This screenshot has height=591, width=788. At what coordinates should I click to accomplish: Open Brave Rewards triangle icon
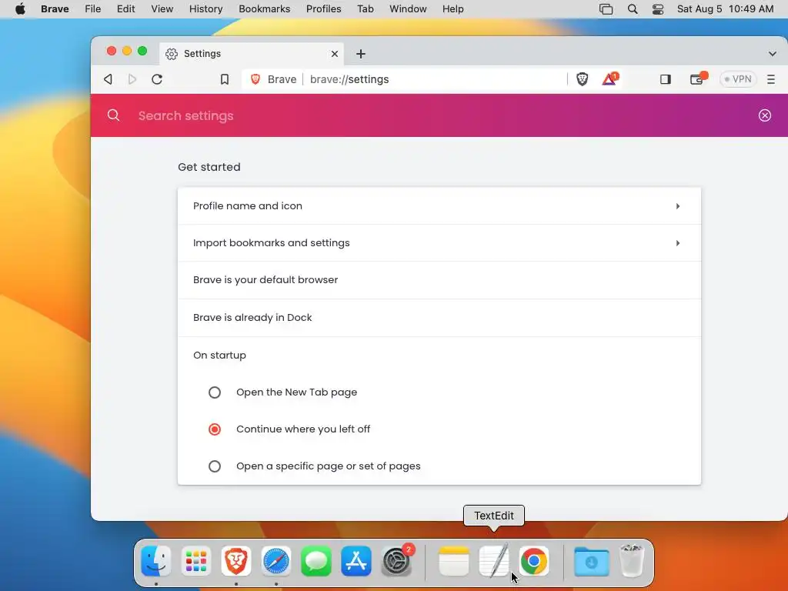609,78
